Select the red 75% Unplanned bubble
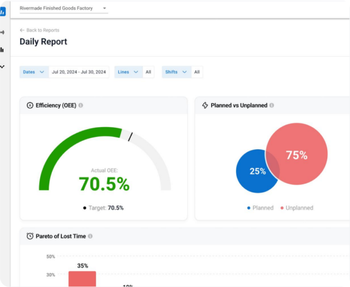 (x=297, y=154)
